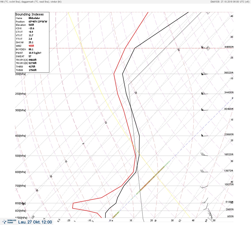Viewport: 251px width, 225px height.
Task: Click the 10075ft height label
Action: click(229, 184)
